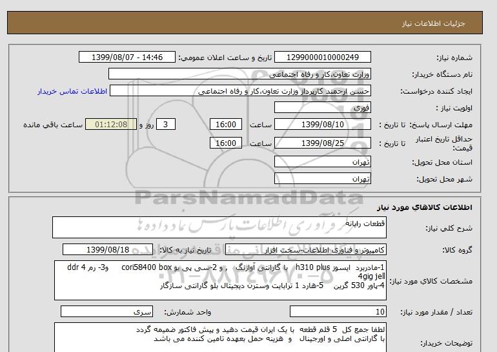Image resolution: width=497 pixels, height=352 pixels.
Task: Click the item specifications text area
Action: pos(220,280)
